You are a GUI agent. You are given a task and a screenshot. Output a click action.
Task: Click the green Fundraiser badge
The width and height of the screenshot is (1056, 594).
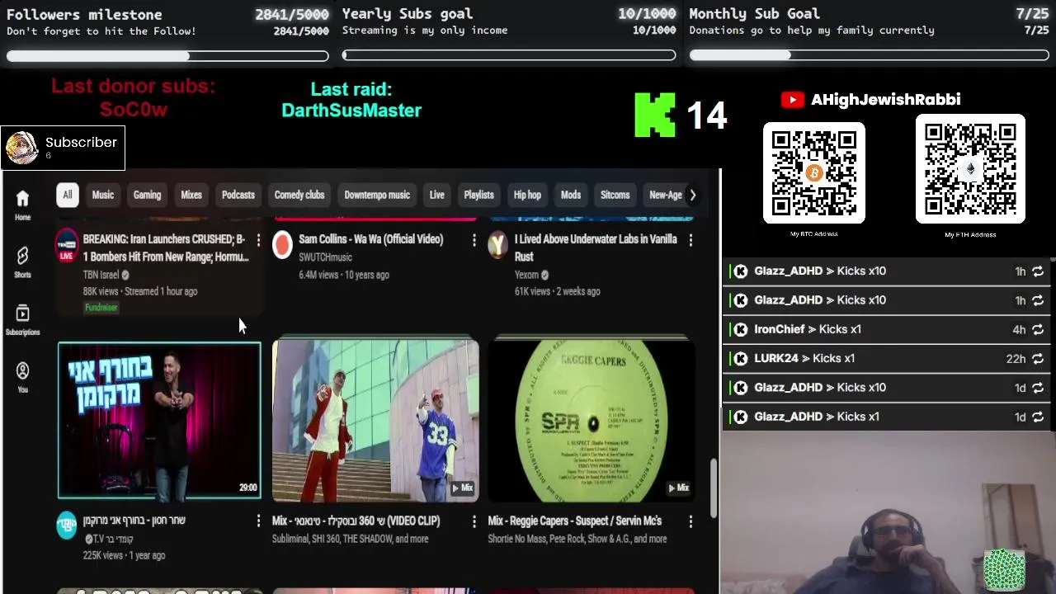pos(101,308)
